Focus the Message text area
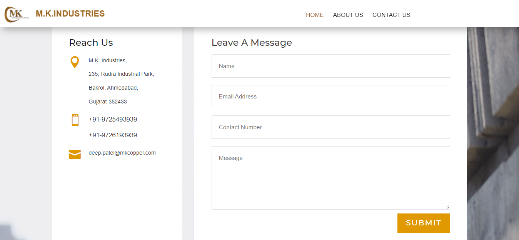Viewport: 519px width, 240px height. click(330, 178)
